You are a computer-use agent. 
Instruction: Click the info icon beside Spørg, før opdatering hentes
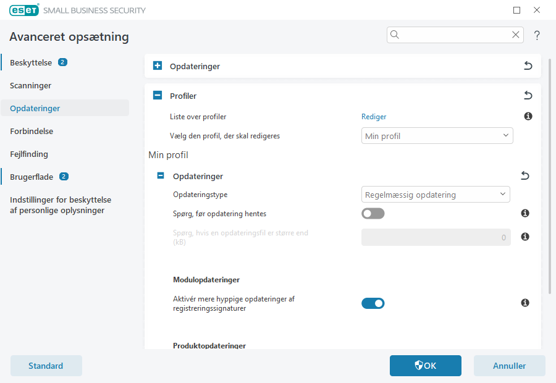point(524,213)
